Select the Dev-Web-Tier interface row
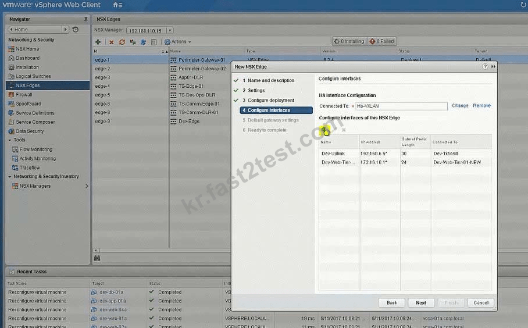The height and width of the screenshot is (328, 528). tap(405, 162)
